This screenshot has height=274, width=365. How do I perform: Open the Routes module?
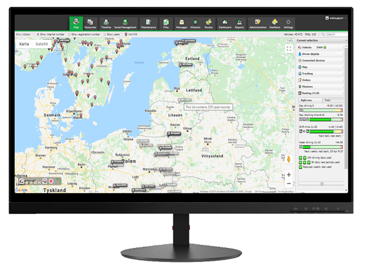click(x=209, y=23)
